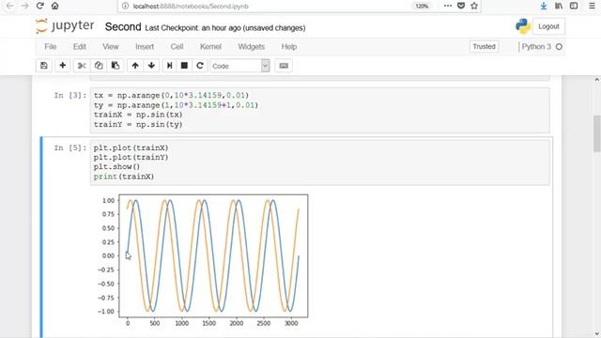The width and height of the screenshot is (601, 338).
Task: Open the library icon in browser toolbar
Action: click(x=559, y=6)
